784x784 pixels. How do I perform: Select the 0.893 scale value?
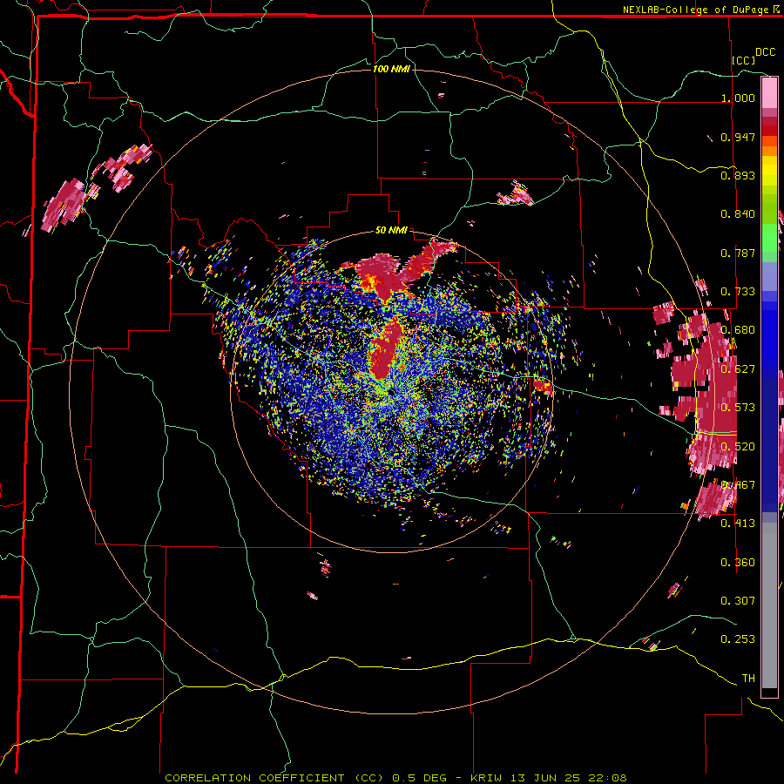pyautogui.click(x=738, y=175)
